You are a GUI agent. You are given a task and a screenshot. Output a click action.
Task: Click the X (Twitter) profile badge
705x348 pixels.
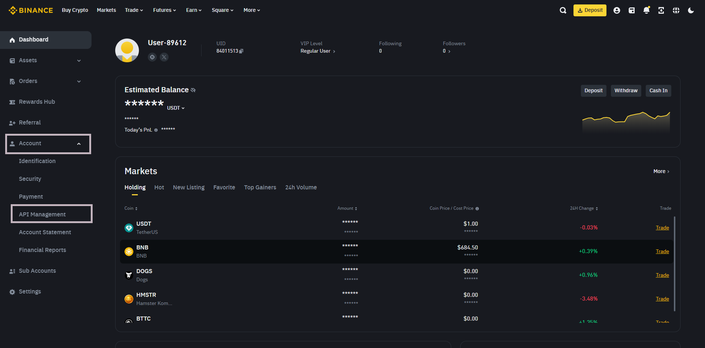[x=164, y=57]
